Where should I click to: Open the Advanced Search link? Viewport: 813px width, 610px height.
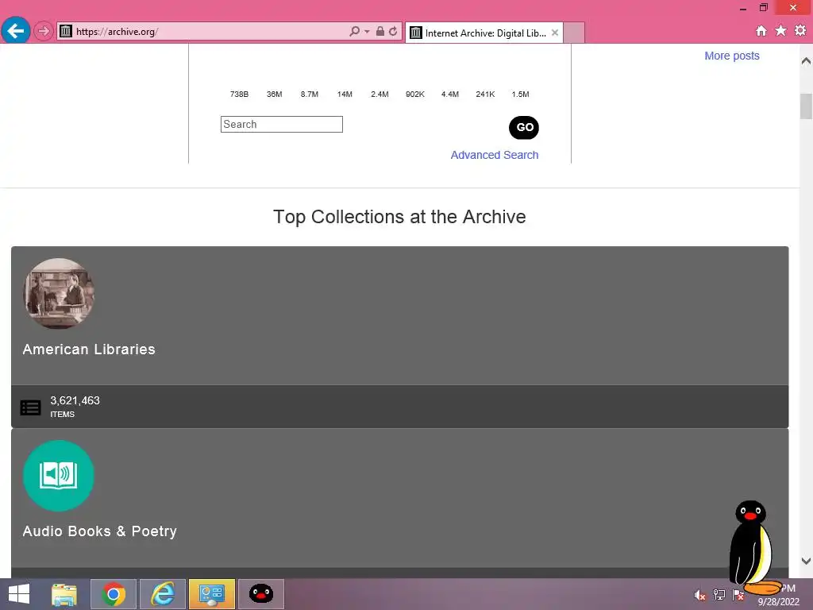tap(494, 155)
